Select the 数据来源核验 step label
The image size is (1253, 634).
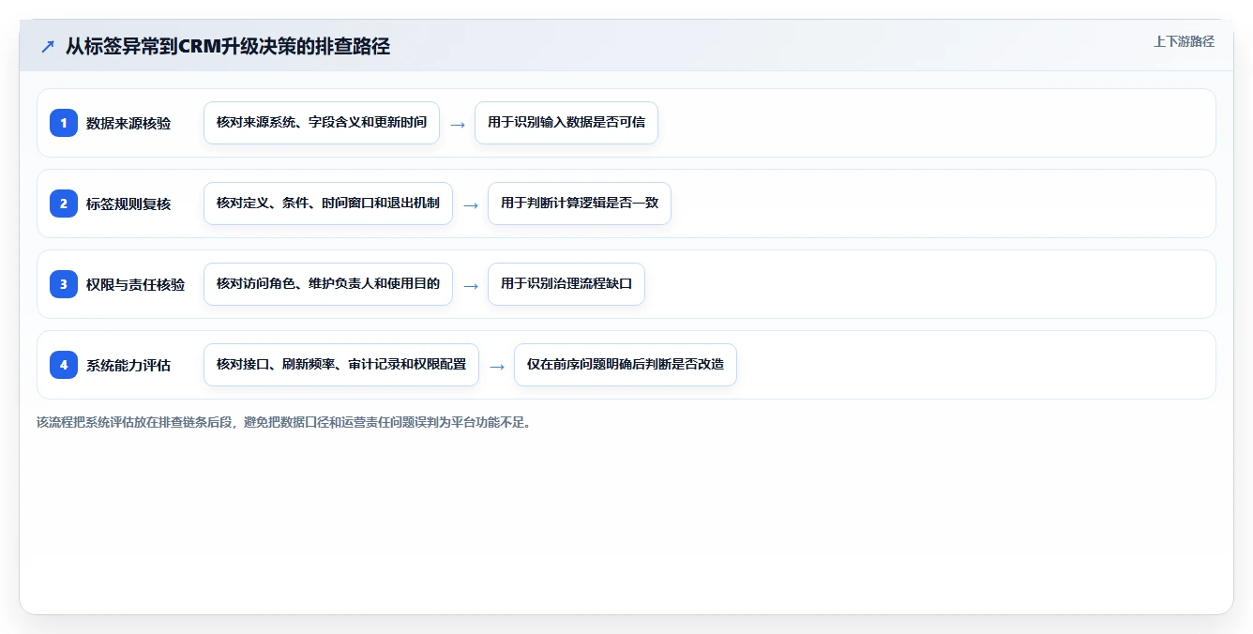click(x=128, y=123)
